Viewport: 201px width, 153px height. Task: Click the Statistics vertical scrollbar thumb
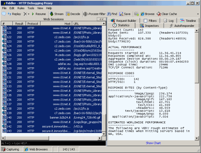pos(197,58)
